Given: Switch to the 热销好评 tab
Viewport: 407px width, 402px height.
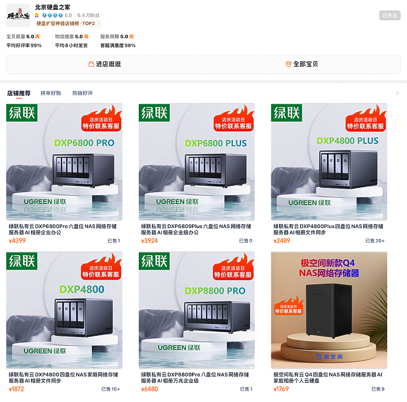Looking at the screenshot, I should [82, 93].
